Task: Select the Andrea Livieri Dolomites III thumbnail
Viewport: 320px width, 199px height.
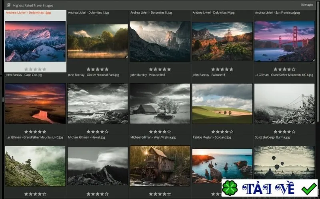Action: click(160, 41)
